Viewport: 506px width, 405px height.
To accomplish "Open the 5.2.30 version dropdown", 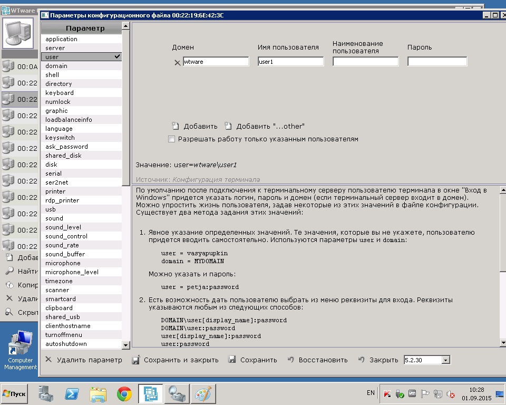I will (x=446, y=360).
